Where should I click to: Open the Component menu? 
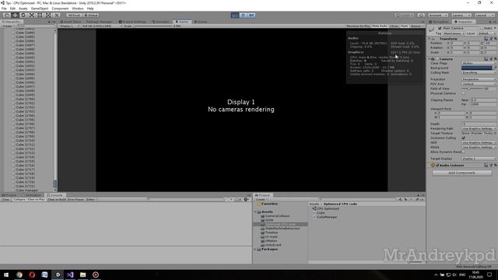pyautogui.click(x=60, y=9)
